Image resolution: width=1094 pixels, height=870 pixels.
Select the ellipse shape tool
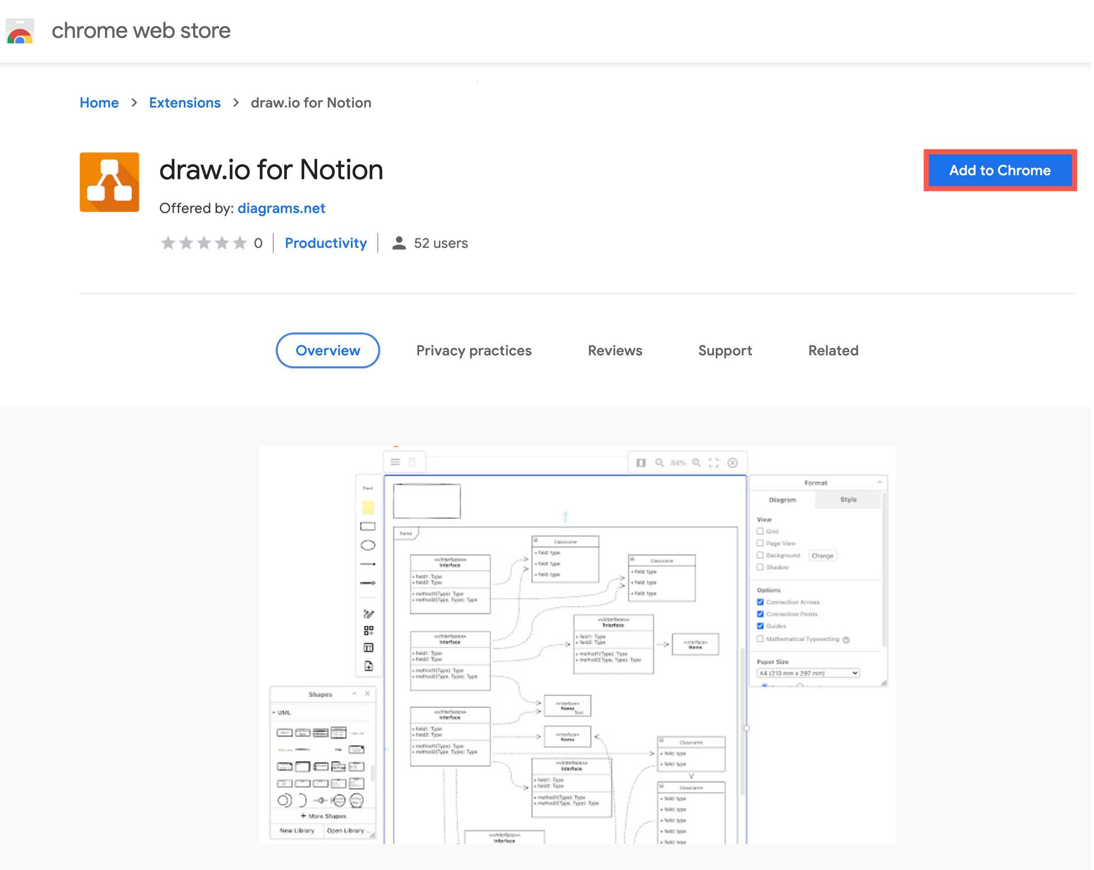click(x=368, y=544)
